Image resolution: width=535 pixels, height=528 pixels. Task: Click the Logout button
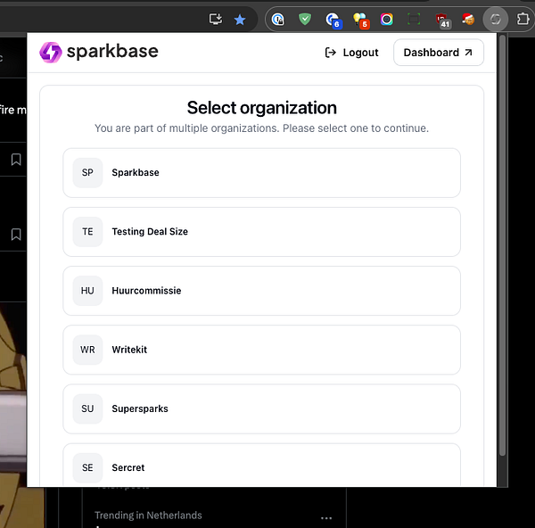351,53
